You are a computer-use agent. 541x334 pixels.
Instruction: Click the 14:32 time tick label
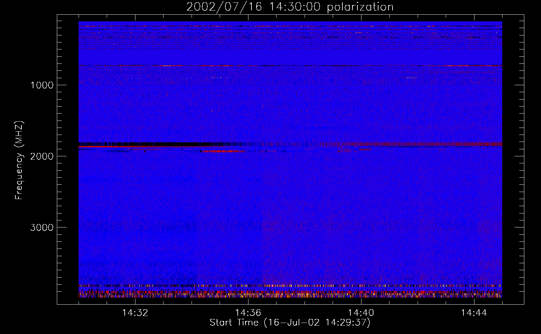point(135,313)
